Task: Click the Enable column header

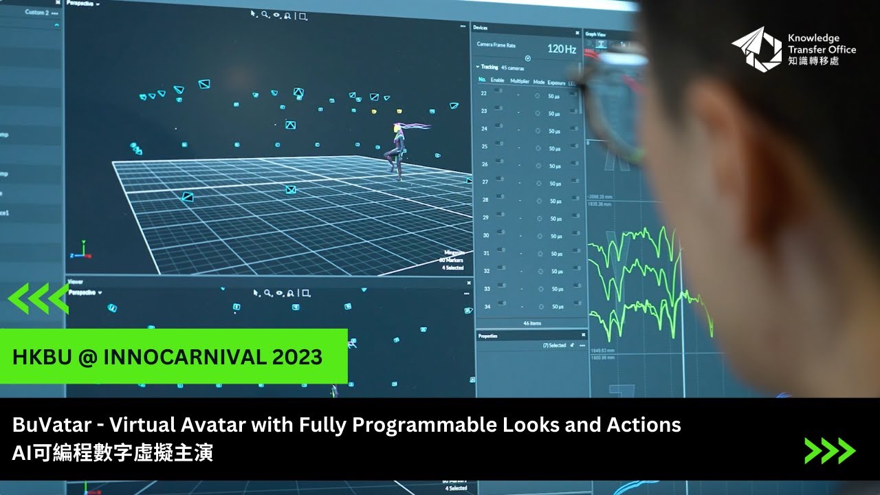Action: tap(498, 81)
